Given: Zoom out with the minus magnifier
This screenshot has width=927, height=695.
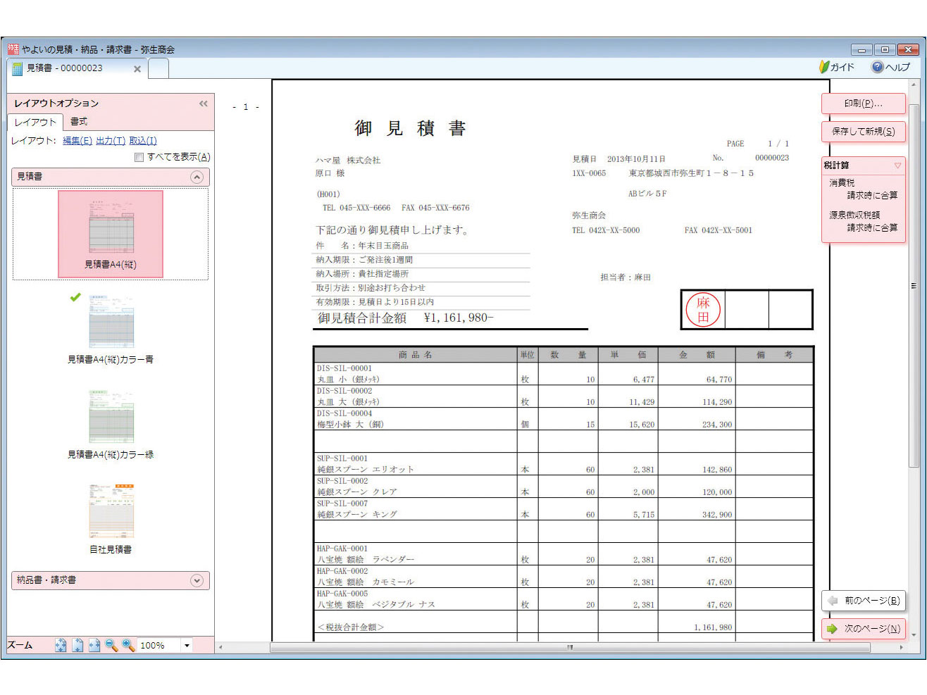Looking at the screenshot, I should point(111,645).
